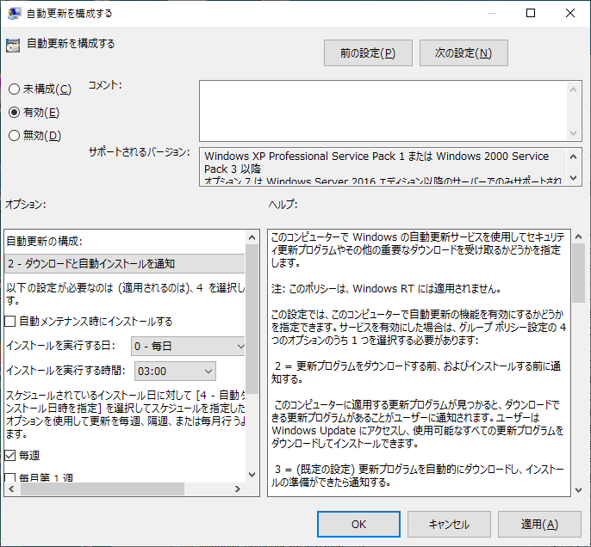Click inside the コメント text box

point(383,111)
